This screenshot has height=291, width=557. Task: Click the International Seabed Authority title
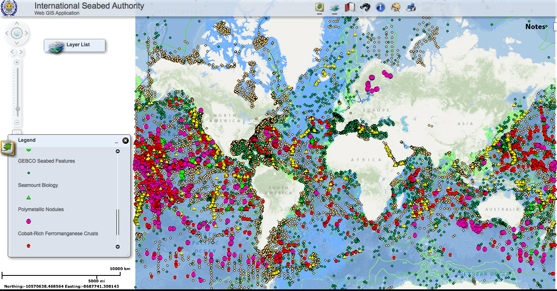[89, 6]
